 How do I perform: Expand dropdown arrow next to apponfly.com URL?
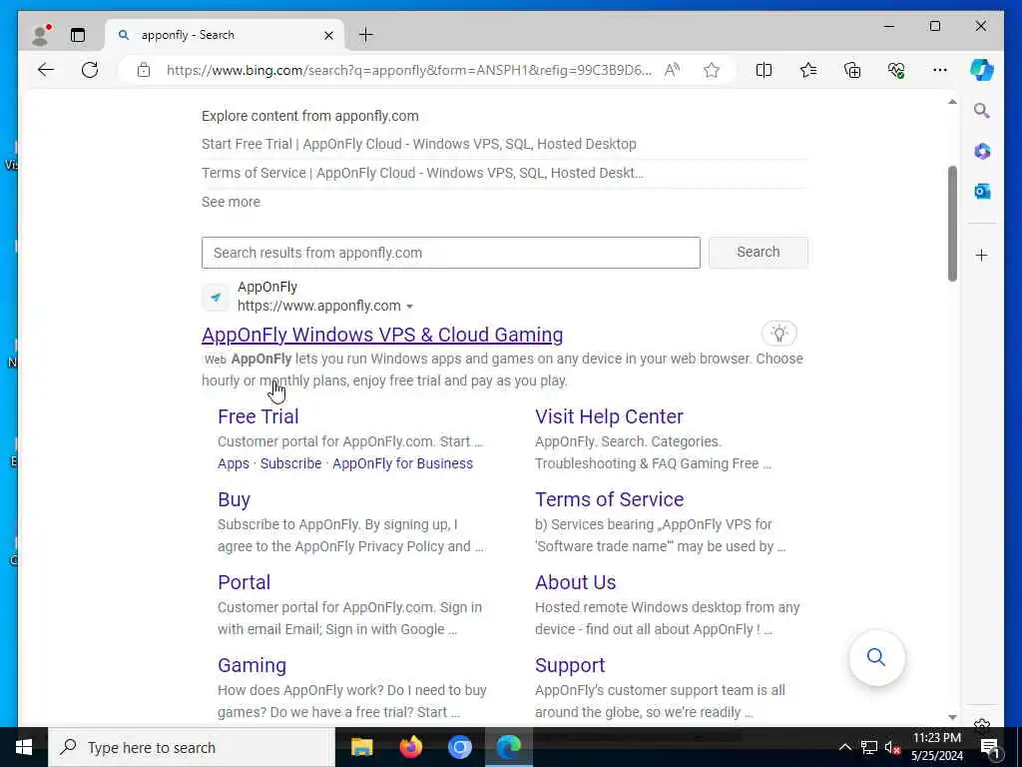409,307
